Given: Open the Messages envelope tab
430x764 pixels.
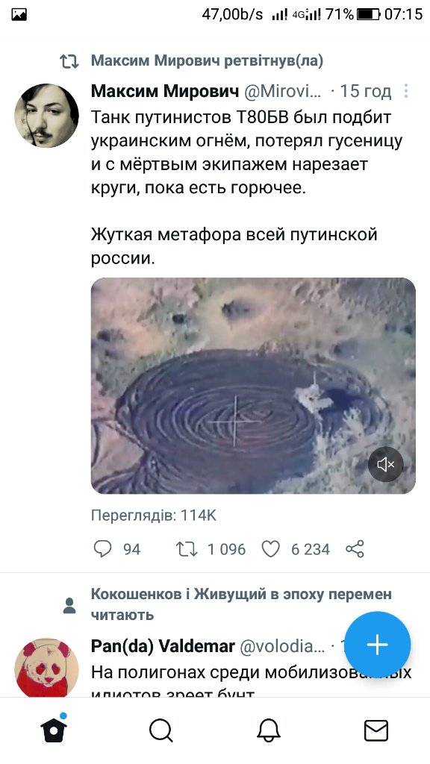Looking at the screenshot, I should coord(376,731).
